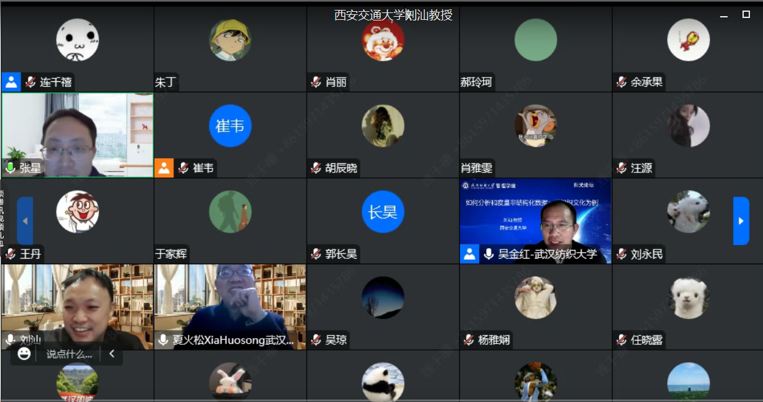Toggle the muted microphone icon for 肖丽
This screenshot has height=402, width=763.
[316, 82]
